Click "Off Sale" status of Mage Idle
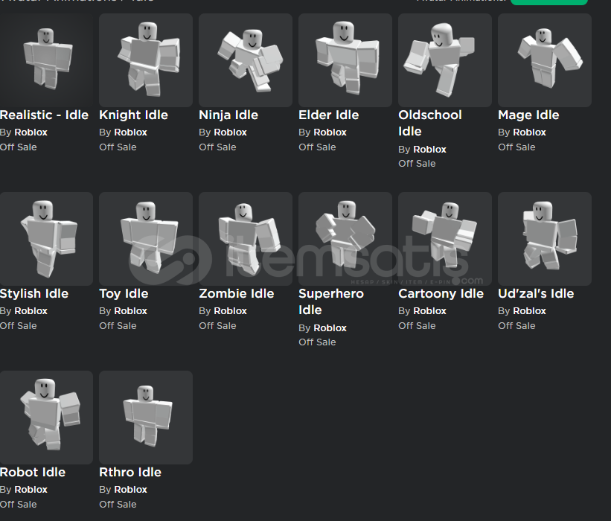Viewport: 611px width, 521px height. tap(517, 147)
